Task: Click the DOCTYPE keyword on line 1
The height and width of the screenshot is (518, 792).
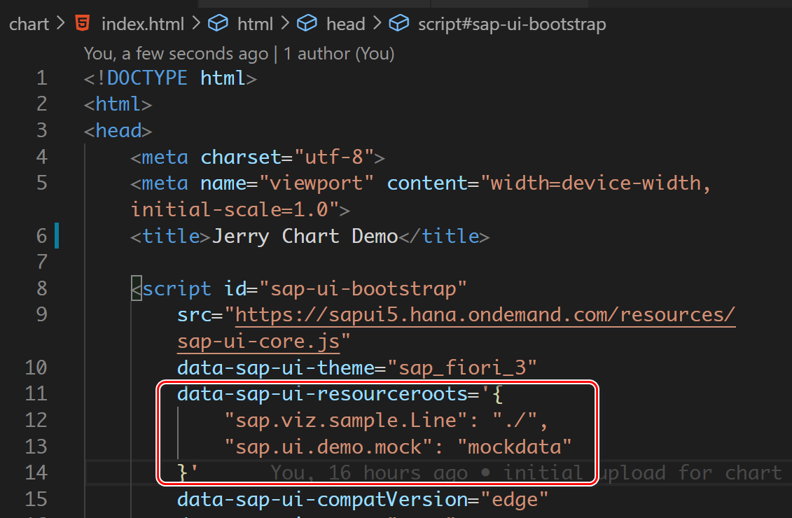Action: pyautogui.click(x=147, y=78)
